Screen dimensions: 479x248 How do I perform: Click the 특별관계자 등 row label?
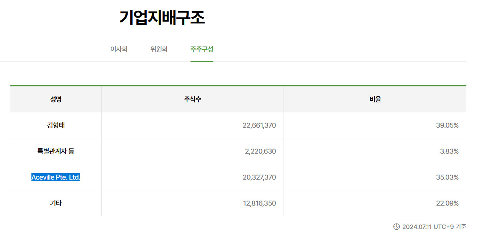point(56,151)
